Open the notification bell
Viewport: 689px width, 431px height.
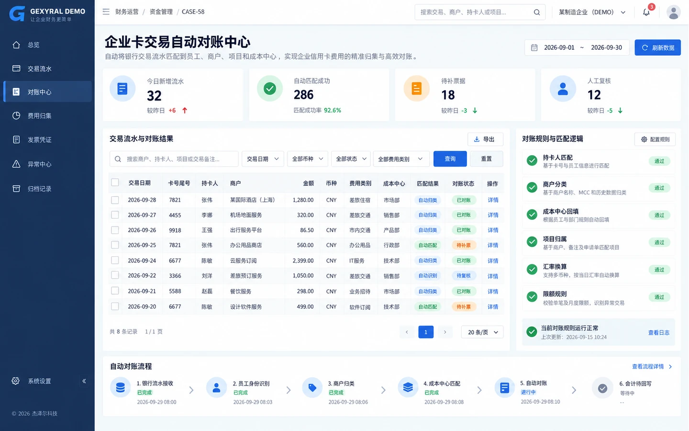[646, 12]
